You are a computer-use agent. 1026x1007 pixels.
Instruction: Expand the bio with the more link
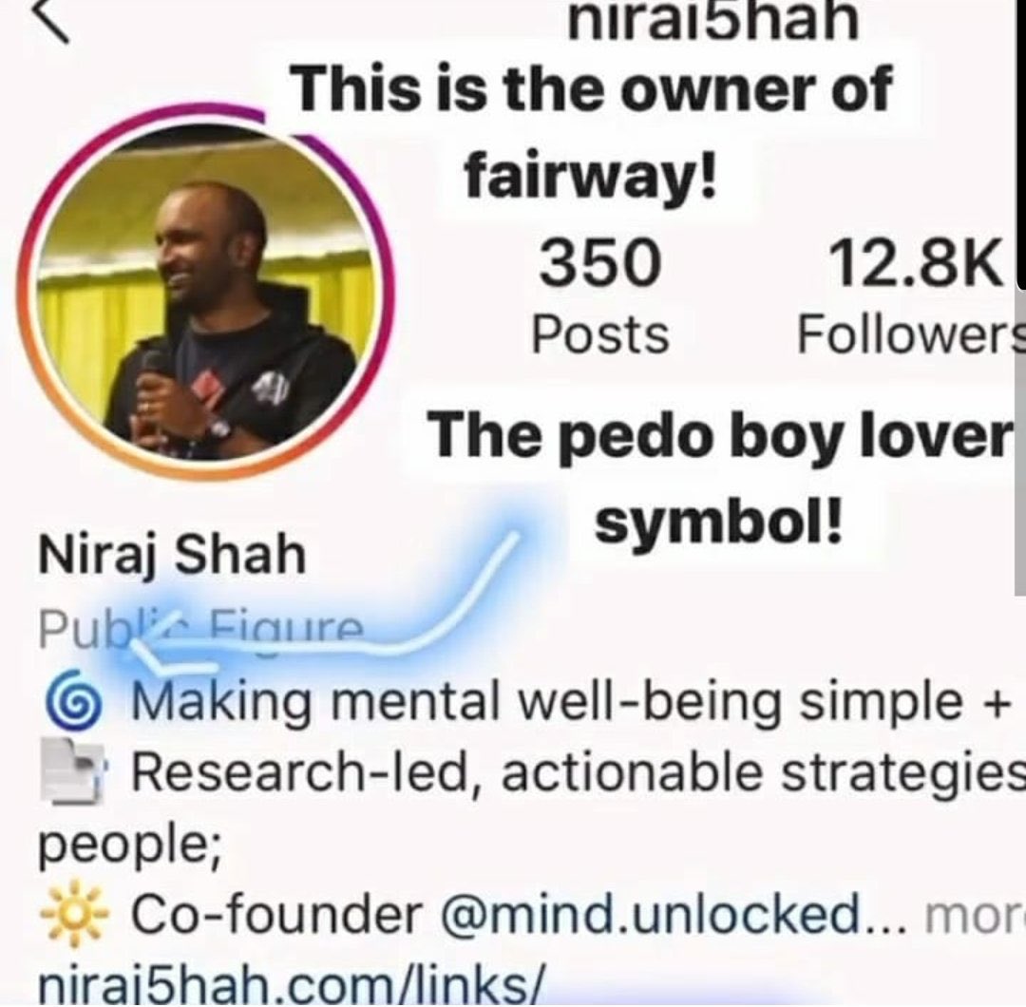(x=975, y=916)
